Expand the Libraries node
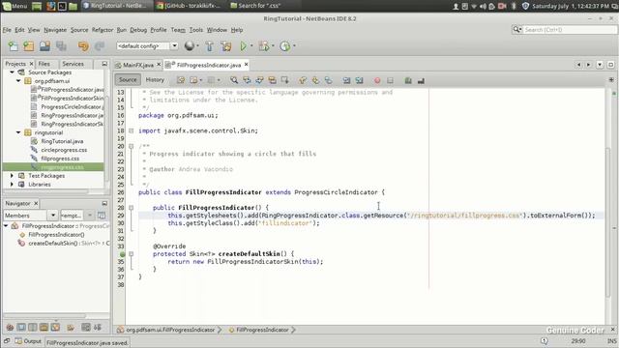619x348 pixels. coord(12,185)
